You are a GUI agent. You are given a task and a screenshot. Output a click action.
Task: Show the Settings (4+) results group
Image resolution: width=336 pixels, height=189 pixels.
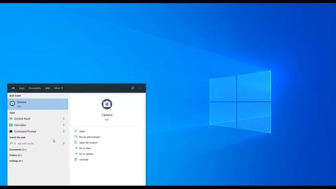[x=16, y=161]
